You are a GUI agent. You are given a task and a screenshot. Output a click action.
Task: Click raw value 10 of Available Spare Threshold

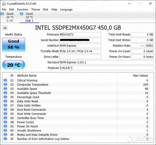pyautogui.click(x=146, y=93)
